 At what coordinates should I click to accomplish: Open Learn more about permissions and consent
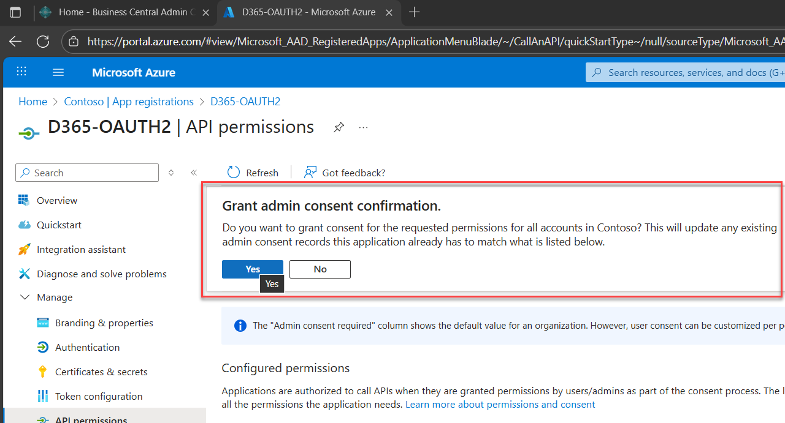click(500, 405)
